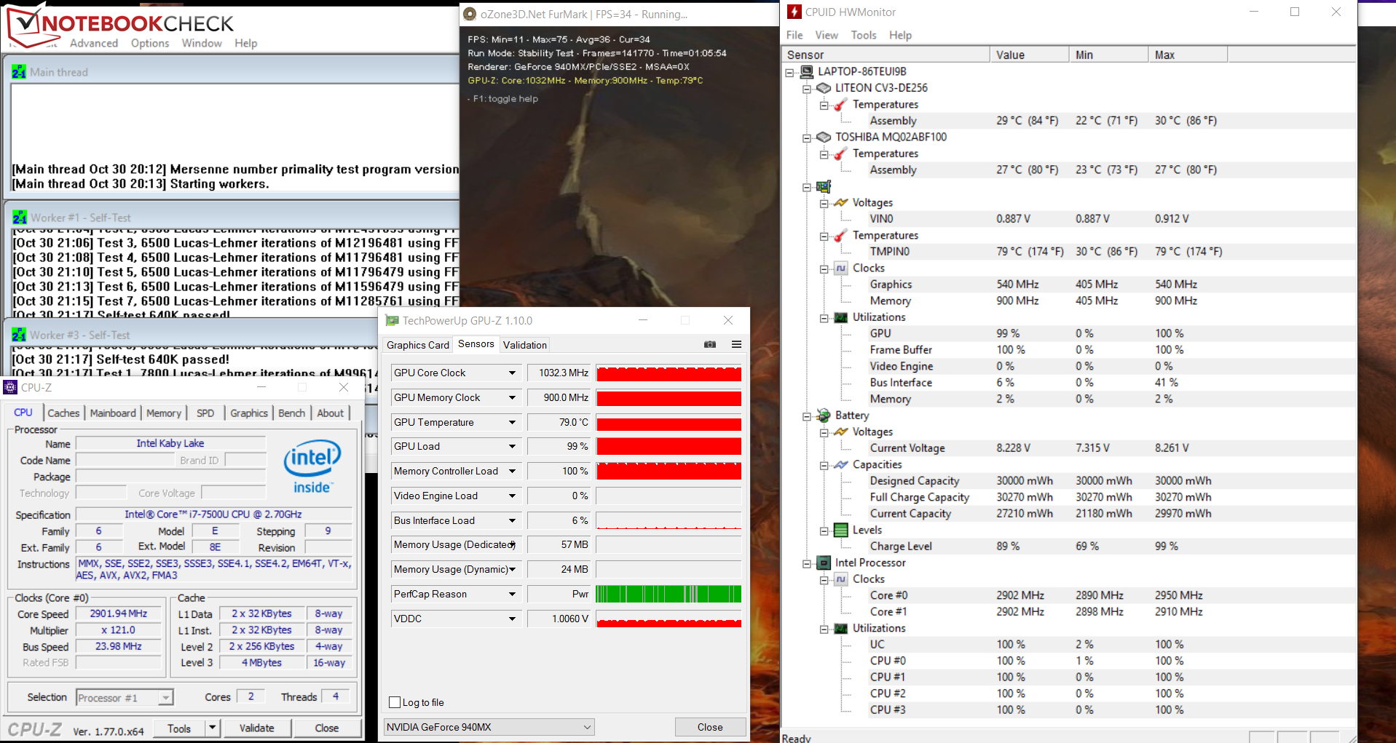The image size is (1396, 743).
Task: Click the Worker #3 Self-Test window icon
Action: [19, 335]
